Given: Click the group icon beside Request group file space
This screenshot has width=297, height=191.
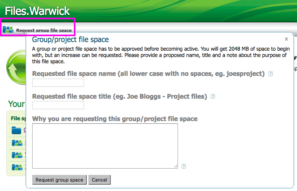Looking at the screenshot, I should [8, 30].
